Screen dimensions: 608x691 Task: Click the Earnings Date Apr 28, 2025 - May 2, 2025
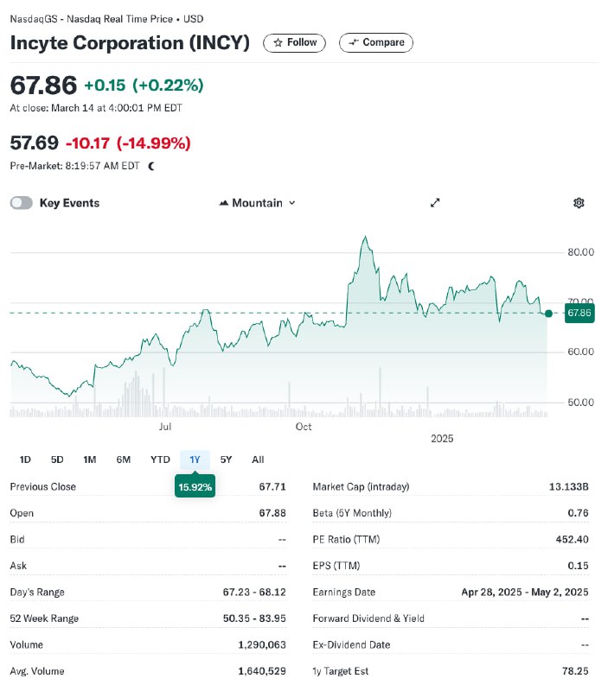525,592
